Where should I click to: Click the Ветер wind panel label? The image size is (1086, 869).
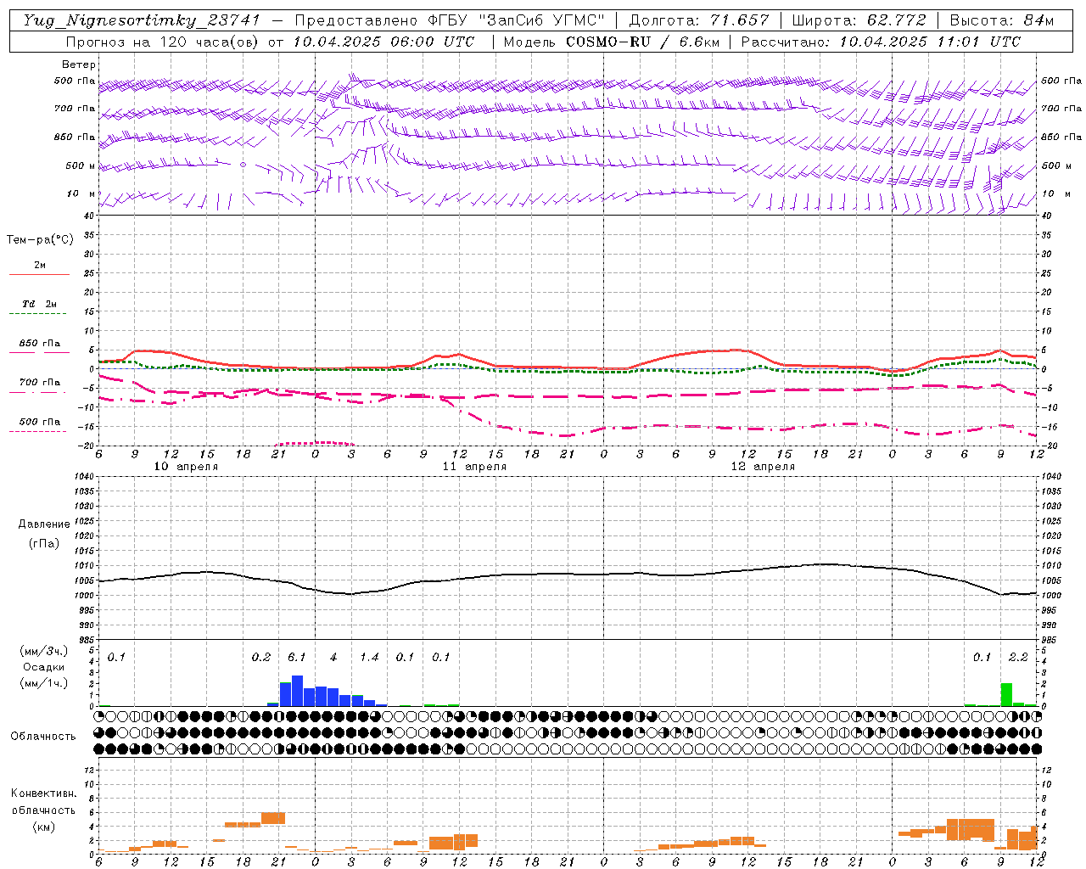(79, 64)
